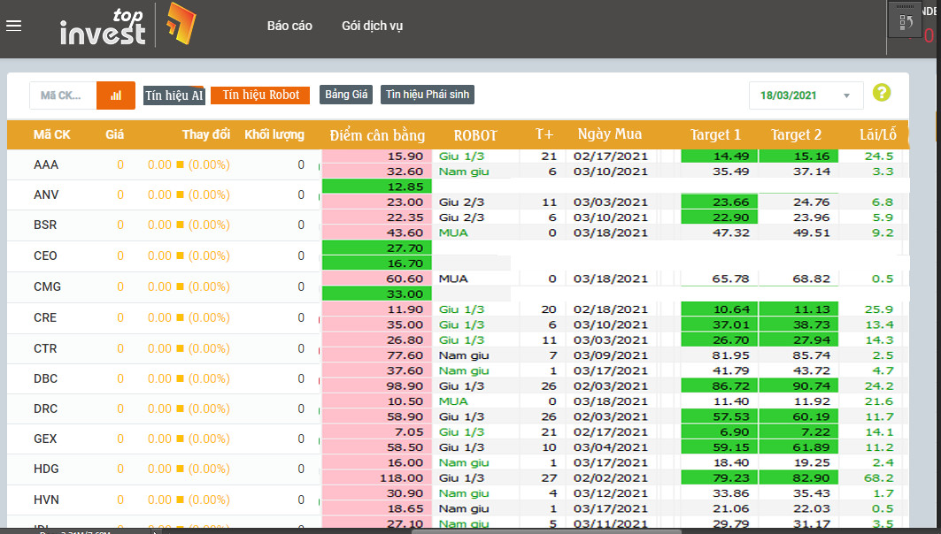Click the Ngày Mua column header
This screenshot has width=941, height=534.
pyautogui.click(x=609, y=134)
